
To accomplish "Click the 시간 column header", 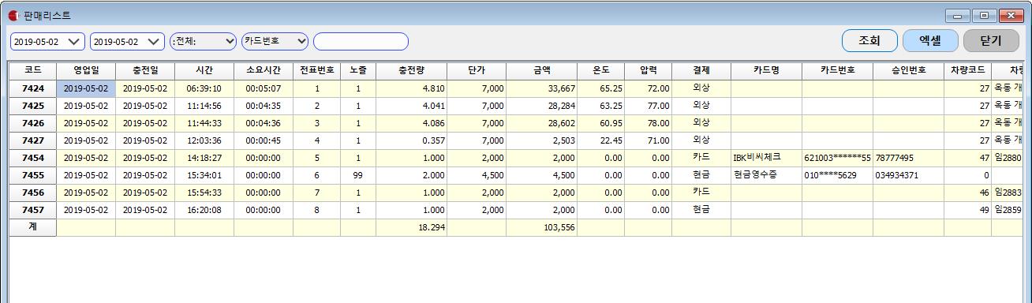I will [204, 70].
